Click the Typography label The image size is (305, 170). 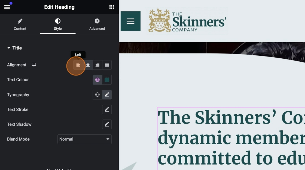18,95
